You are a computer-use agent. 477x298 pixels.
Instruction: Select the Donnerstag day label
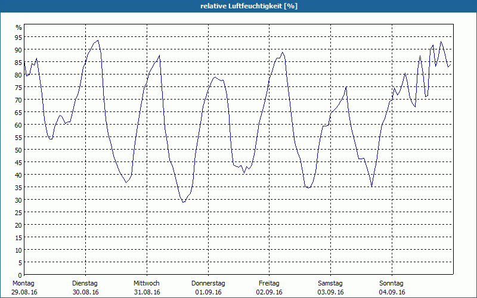tap(208, 283)
